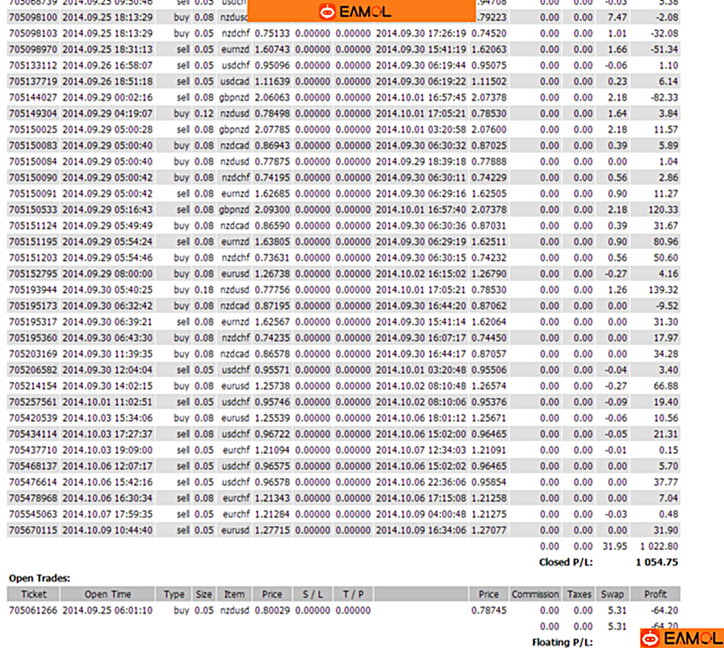724x648 pixels.
Task: Click the Open Time column header
Action: click(x=107, y=595)
